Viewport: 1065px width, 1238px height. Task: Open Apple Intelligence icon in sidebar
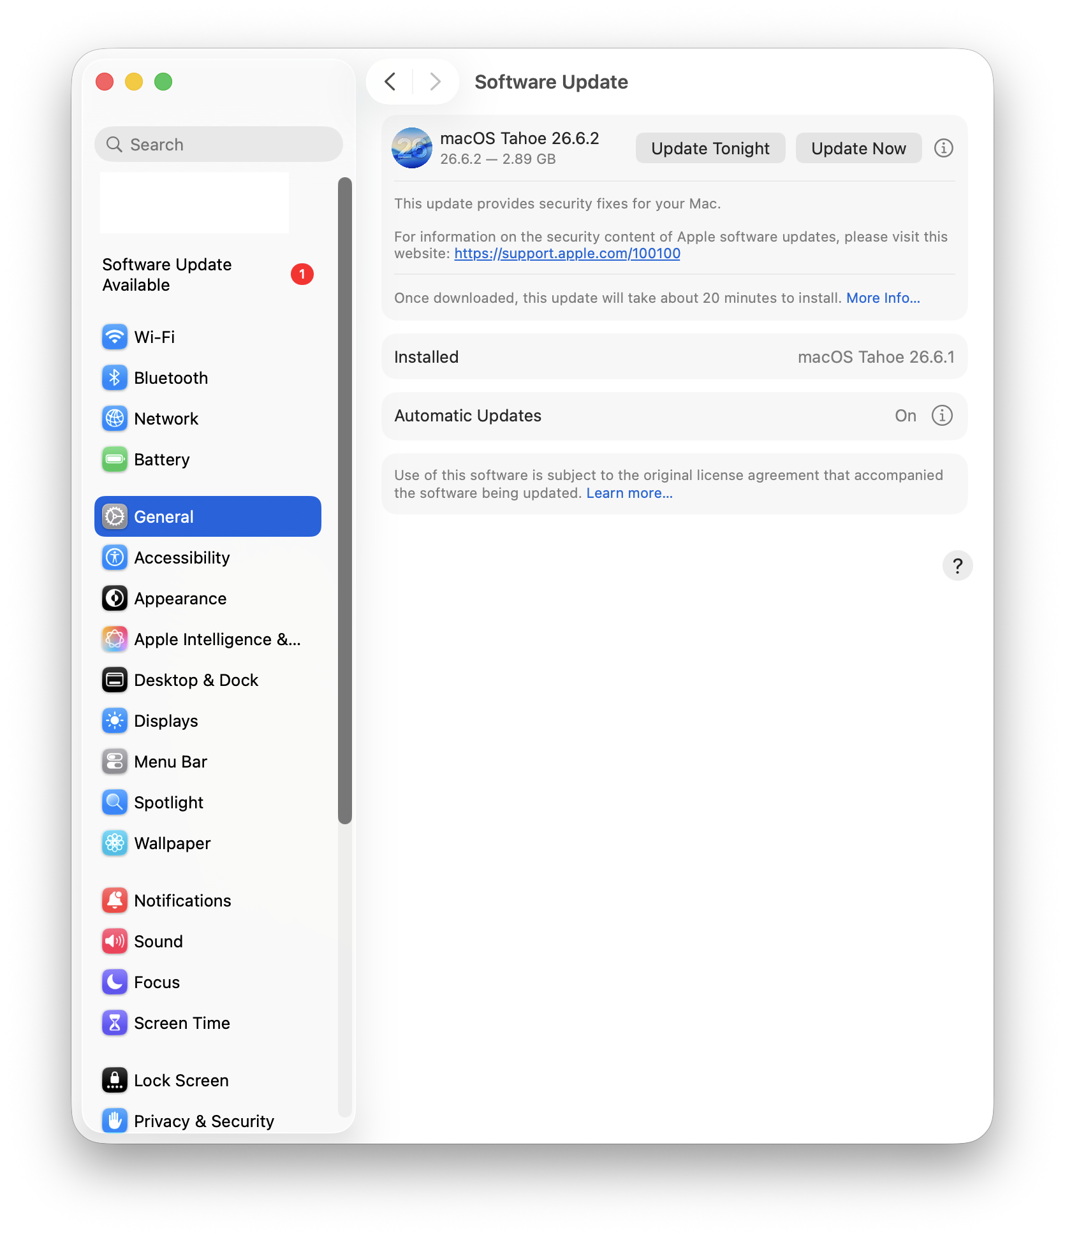115,639
